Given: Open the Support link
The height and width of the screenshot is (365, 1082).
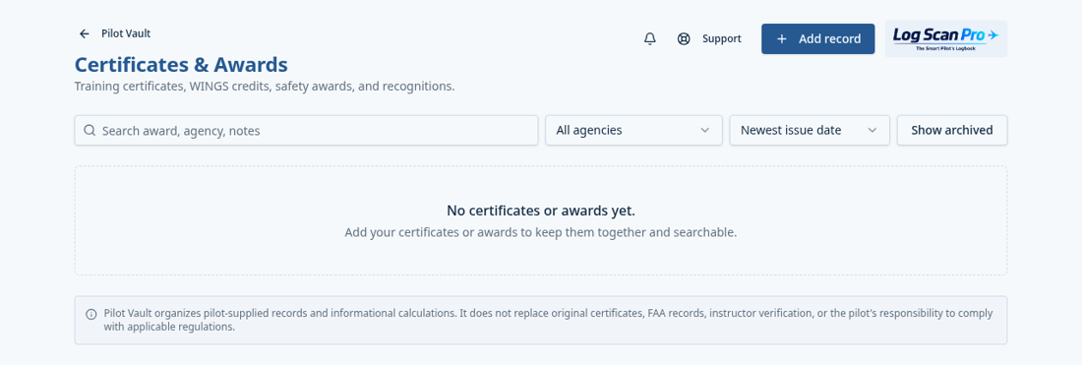Looking at the screenshot, I should 722,38.
